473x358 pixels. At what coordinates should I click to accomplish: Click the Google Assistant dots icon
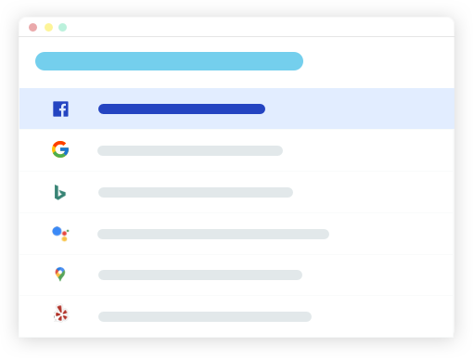click(60, 234)
